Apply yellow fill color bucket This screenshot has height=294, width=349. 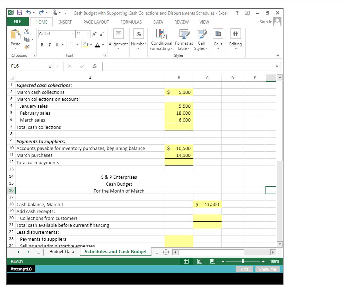click(x=86, y=45)
